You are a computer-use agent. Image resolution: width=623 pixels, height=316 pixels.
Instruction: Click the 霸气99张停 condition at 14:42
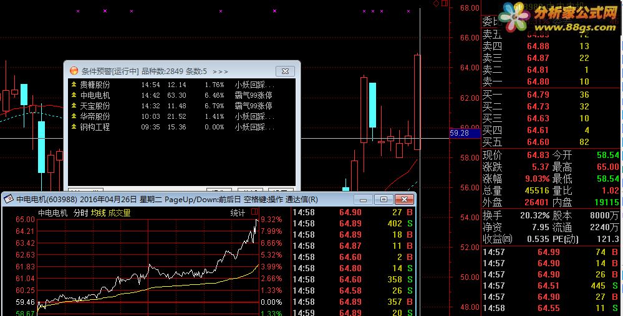click(253, 95)
